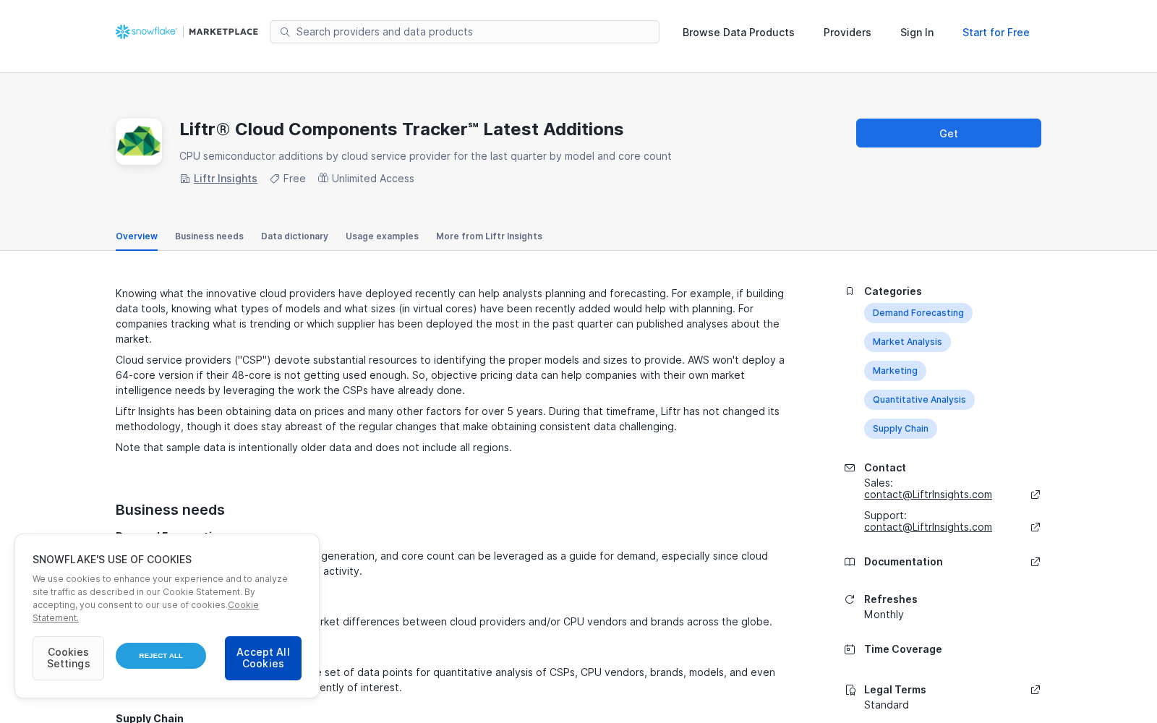This screenshot has width=1157, height=723.
Task: Open Cookies Settings
Action: tap(68, 658)
